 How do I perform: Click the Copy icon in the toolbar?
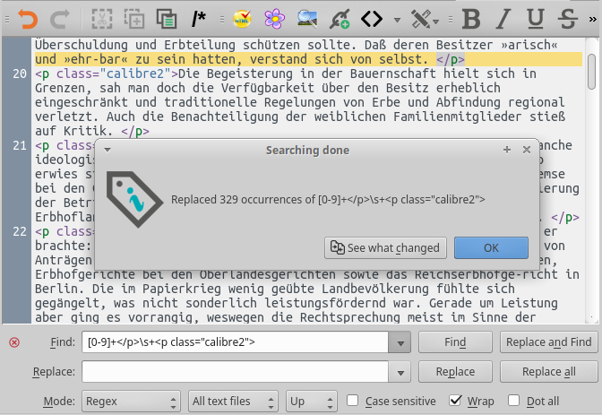pyautogui.click(x=134, y=19)
